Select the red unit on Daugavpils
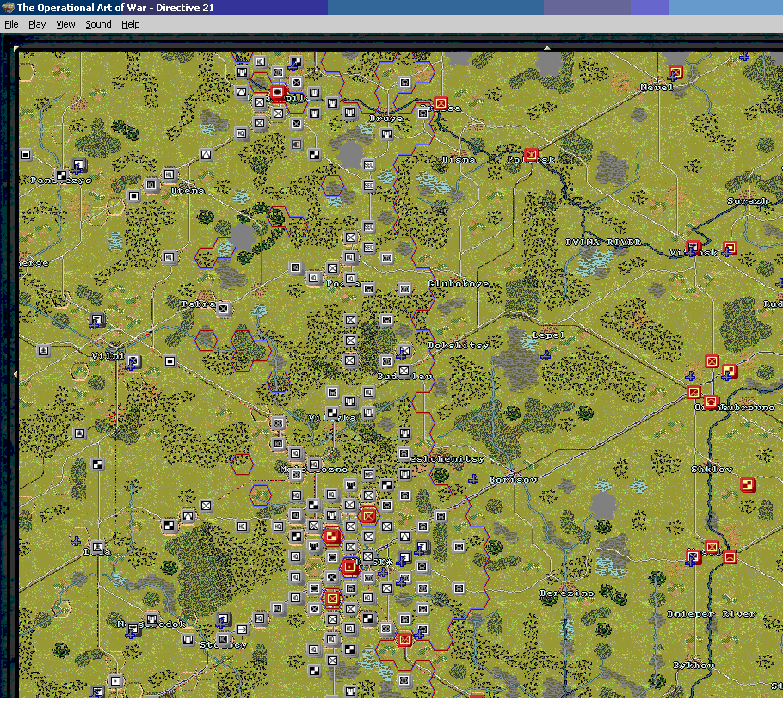This screenshot has width=783, height=701. click(278, 92)
